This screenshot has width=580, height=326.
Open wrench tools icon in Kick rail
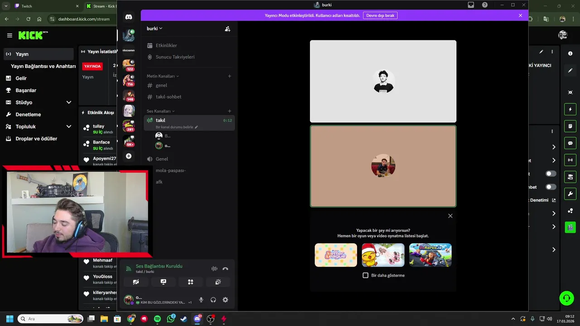click(570, 194)
